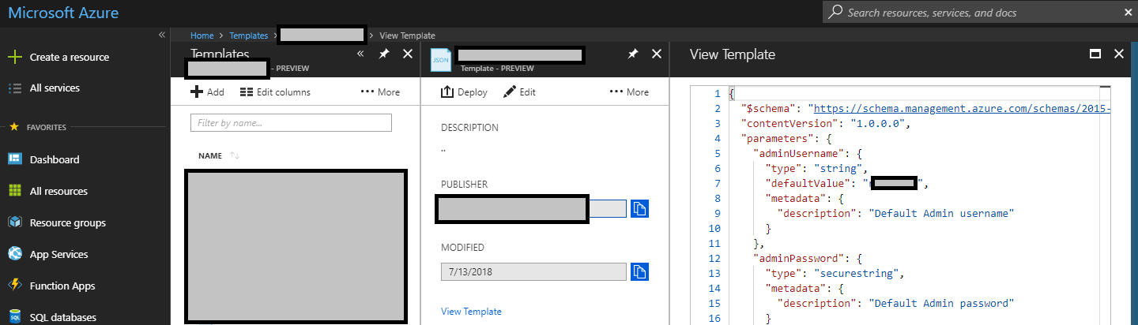
Task: Open Edit columns in Templates blade
Action: [275, 92]
